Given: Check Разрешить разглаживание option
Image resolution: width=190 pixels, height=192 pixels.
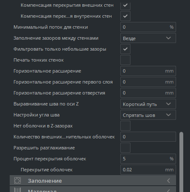Looking at the screenshot, I should 125,148.
